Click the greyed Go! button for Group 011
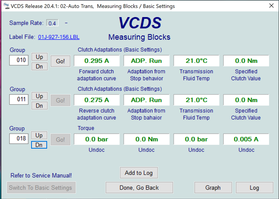 coord(60,100)
